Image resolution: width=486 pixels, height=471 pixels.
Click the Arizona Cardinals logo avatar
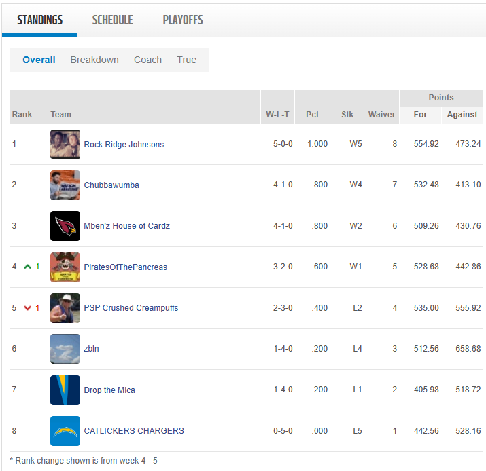coord(65,226)
